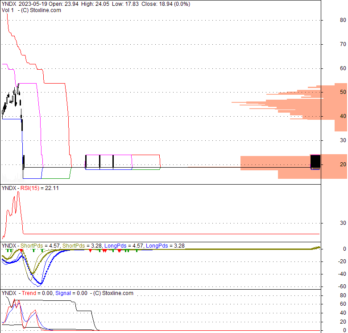The width and height of the screenshot is (348, 333).
Task: Click the 40 price axis label
Action: [343, 116]
